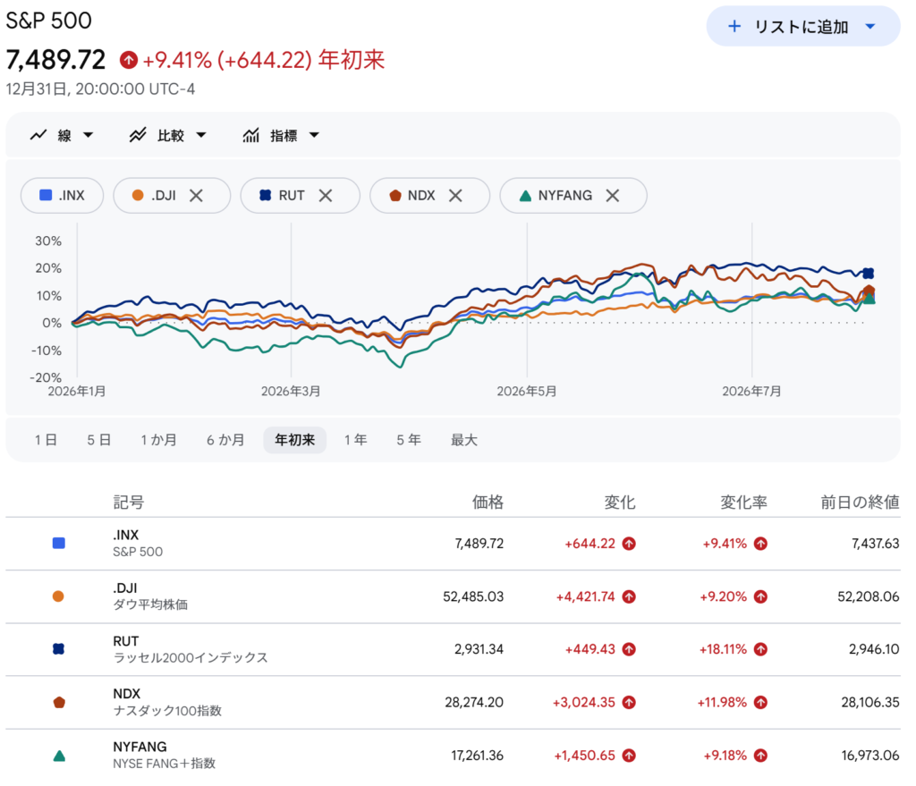Click the green triangle icon in NYFANG row
Screen dimensions: 916x786
(59, 756)
